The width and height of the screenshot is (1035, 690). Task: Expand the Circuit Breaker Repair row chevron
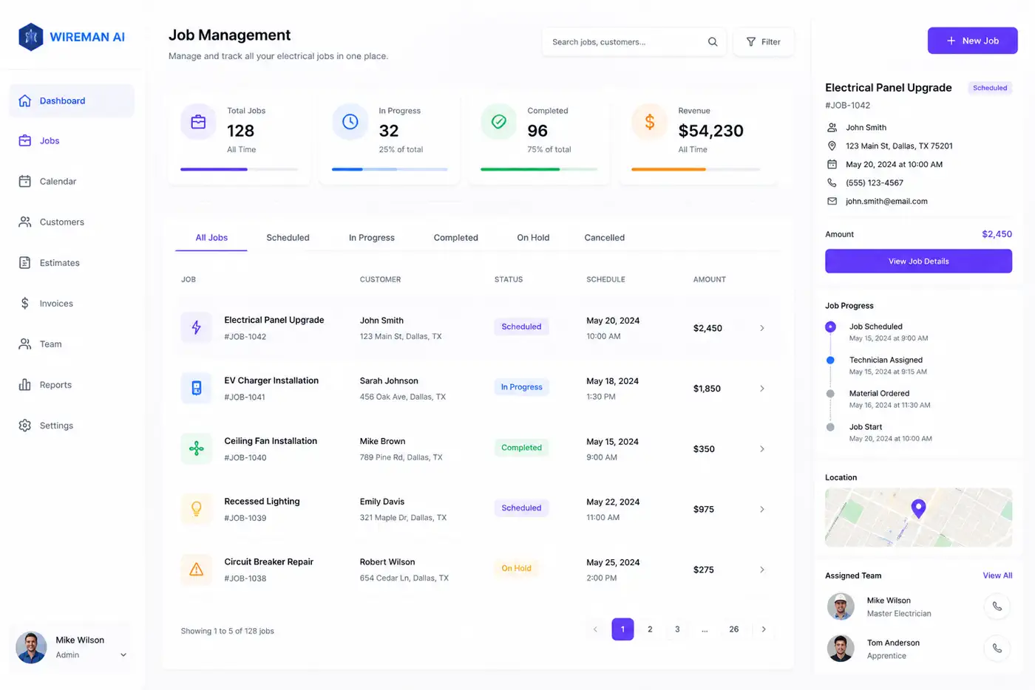(762, 570)
